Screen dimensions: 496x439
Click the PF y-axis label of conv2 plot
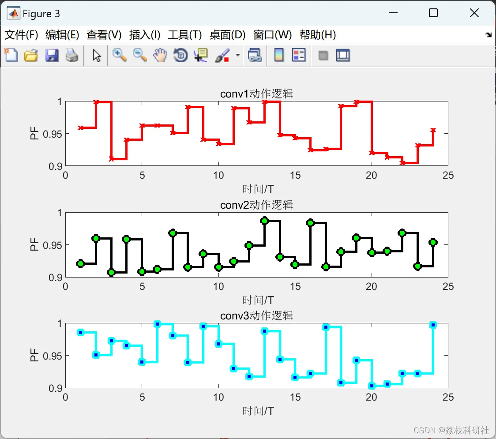34,244
